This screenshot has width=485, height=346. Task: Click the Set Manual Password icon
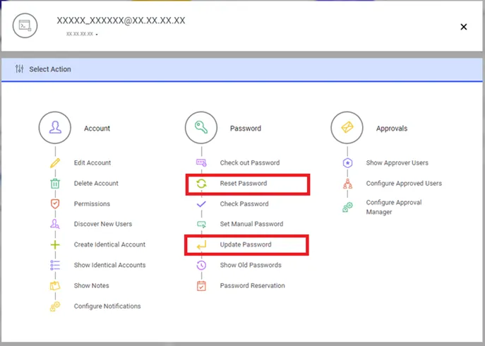201,224
